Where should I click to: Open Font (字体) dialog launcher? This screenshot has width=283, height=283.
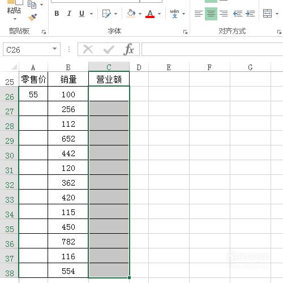tap(185, 32)
